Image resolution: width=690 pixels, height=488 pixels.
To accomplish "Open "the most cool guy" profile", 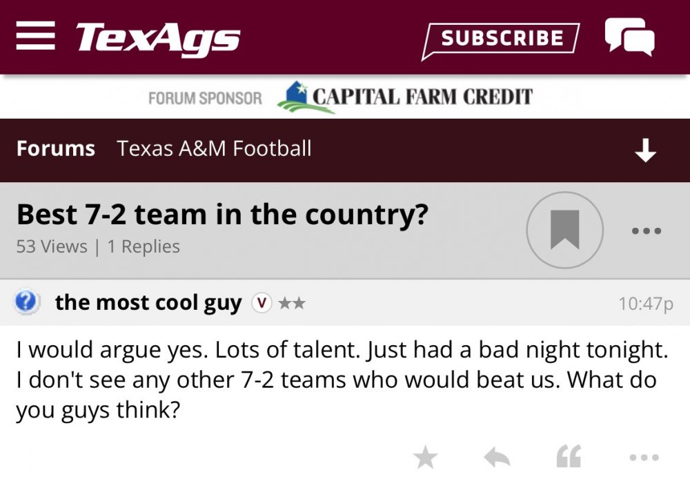I will click(148, 302).
